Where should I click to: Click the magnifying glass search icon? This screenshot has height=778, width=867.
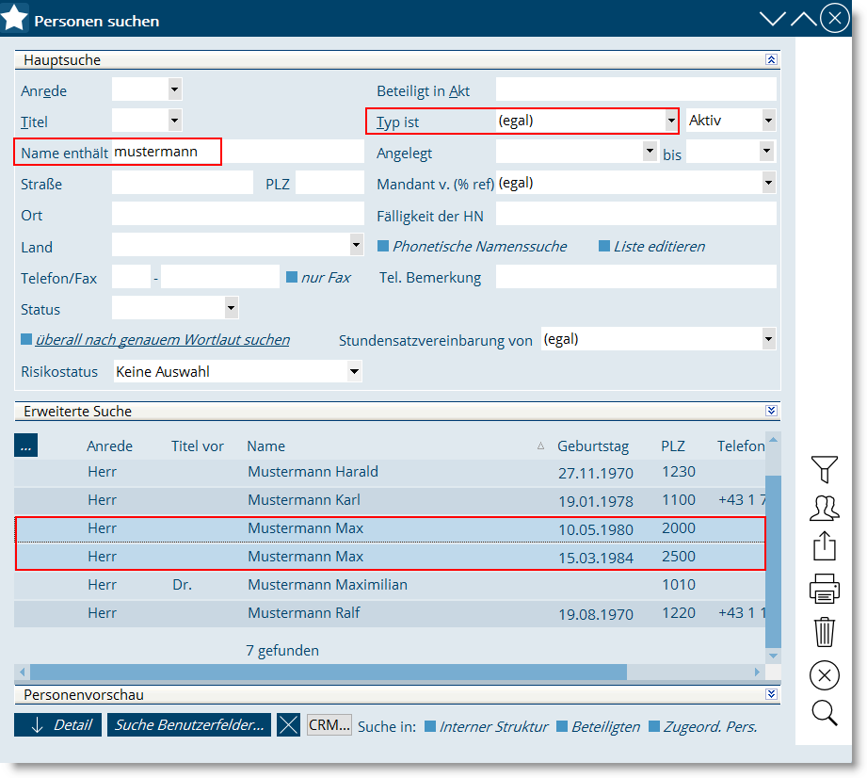[824, 713]
